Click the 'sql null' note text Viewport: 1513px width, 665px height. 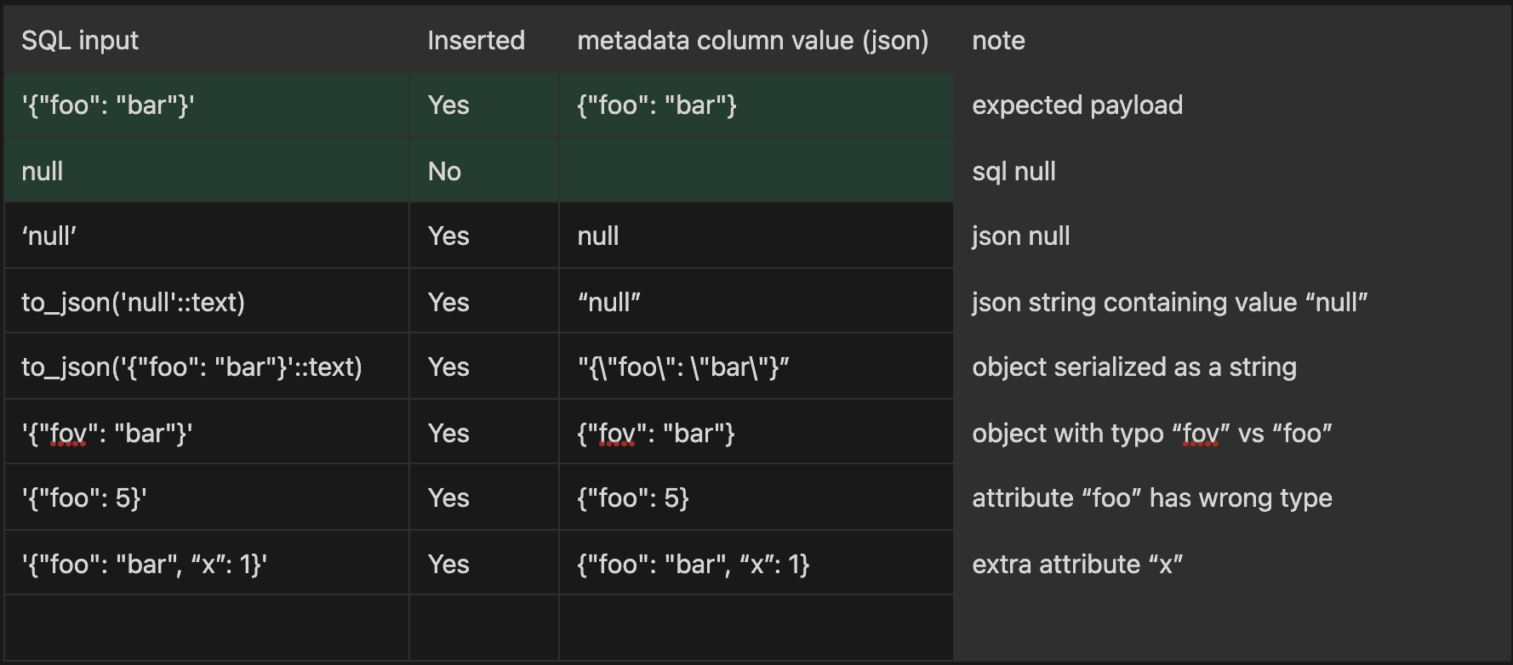click(1013, 172)
